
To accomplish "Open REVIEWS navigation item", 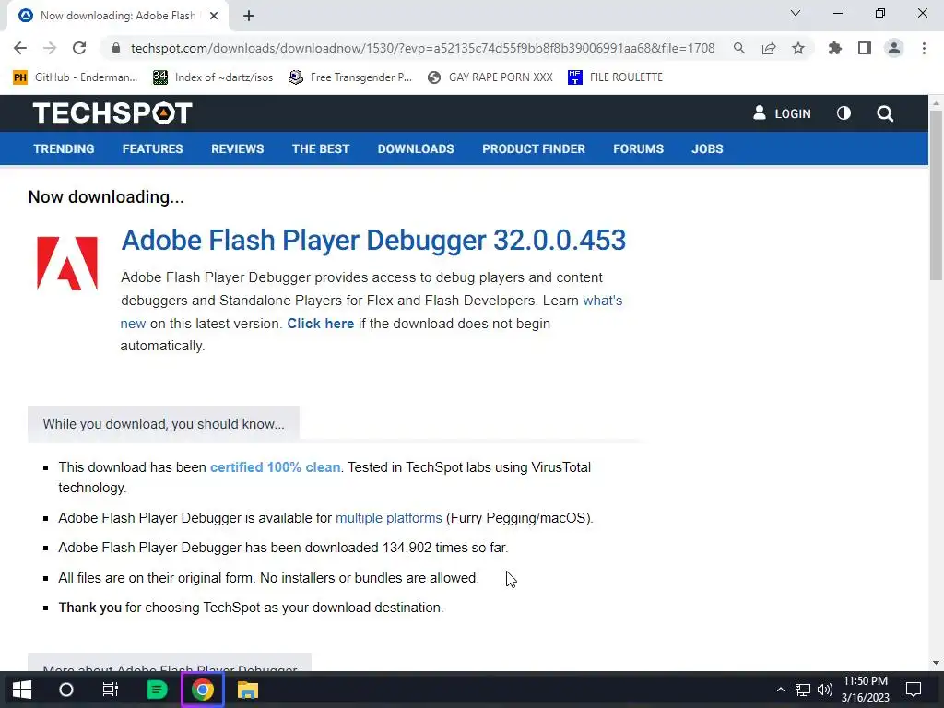I will [x=237, y=148].
